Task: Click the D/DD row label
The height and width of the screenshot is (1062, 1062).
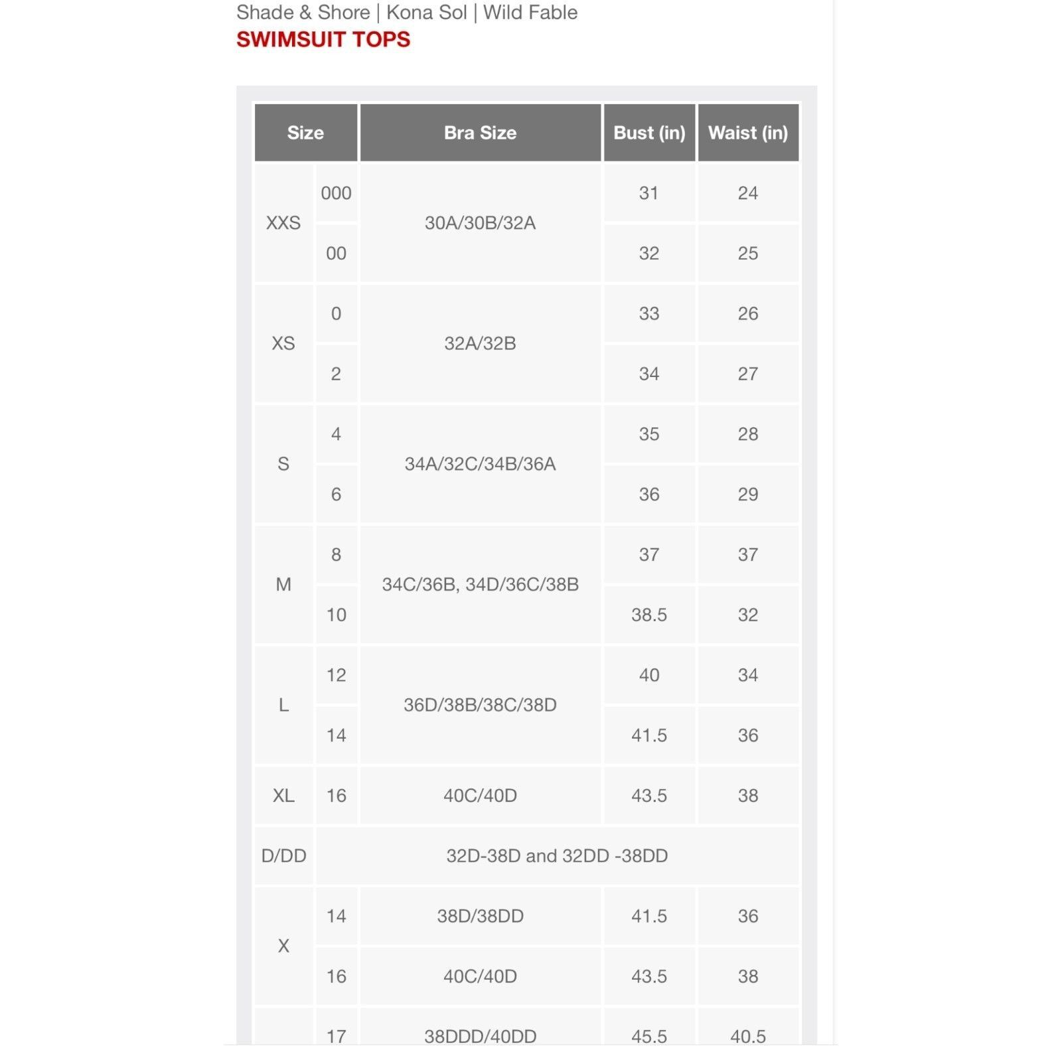Action: pyautogui.click(x=283, y=856)
